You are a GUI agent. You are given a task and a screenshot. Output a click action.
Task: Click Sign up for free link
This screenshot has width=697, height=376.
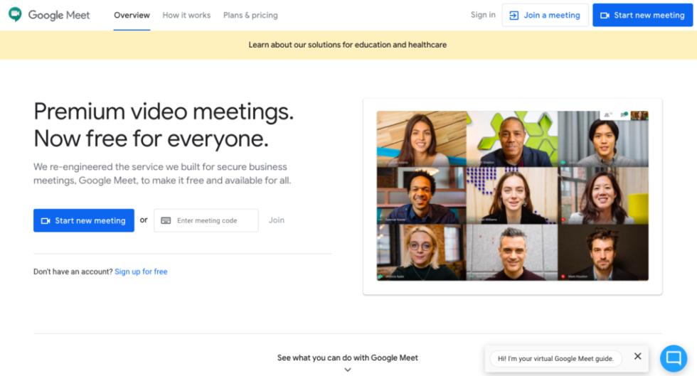(141, 272)
